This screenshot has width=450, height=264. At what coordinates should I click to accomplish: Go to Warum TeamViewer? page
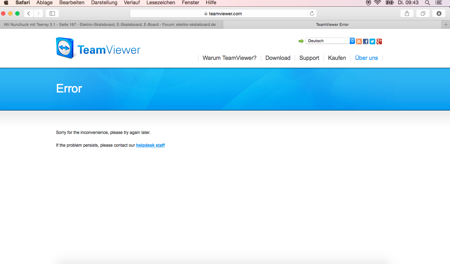point(230,58)
